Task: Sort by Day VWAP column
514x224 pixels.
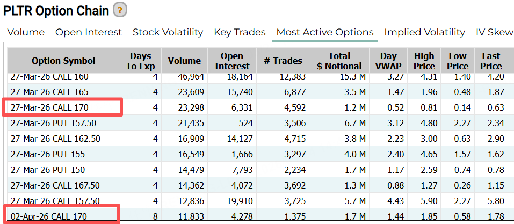Action: point(388,61)
